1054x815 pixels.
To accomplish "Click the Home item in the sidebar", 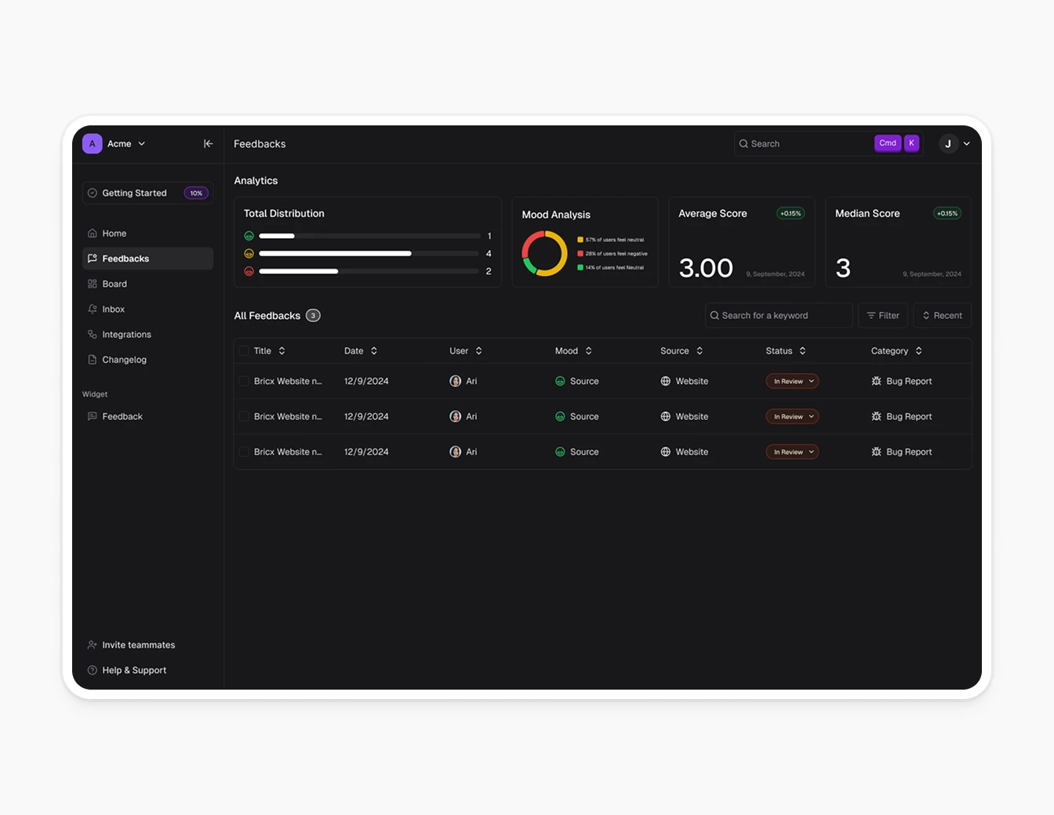I will point(114,233).
